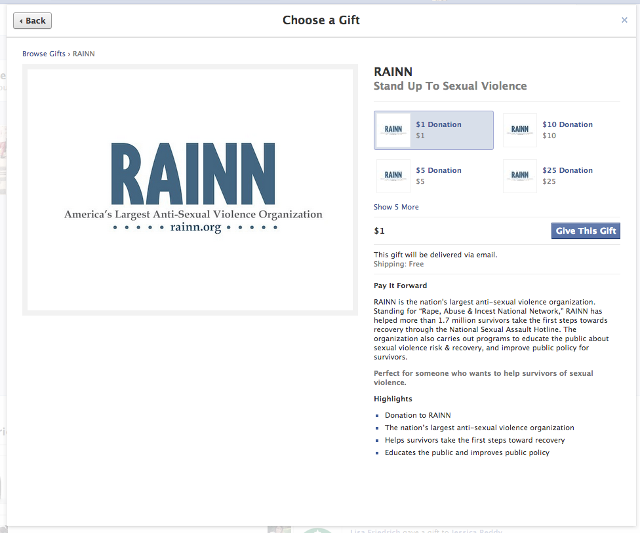Click 'Educates the public' bullet item
The width and height of the screenshot is (640, 533).
click(467, 452)
